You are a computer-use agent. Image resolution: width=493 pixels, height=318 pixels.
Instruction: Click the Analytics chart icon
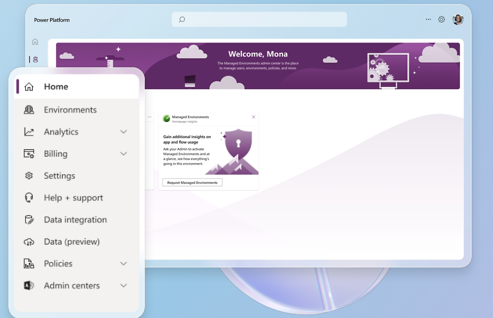point(29,132)
